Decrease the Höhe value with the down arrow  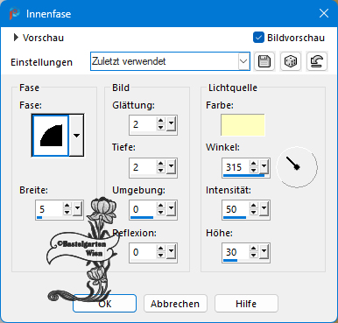pyautogui.click(x=254, y=256)
